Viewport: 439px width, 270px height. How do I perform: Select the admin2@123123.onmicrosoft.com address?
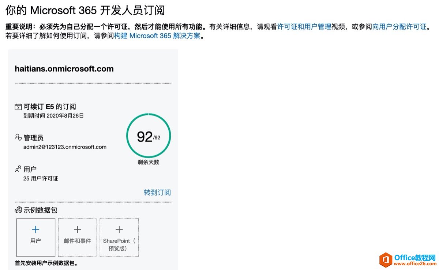[x=65, y=147]
